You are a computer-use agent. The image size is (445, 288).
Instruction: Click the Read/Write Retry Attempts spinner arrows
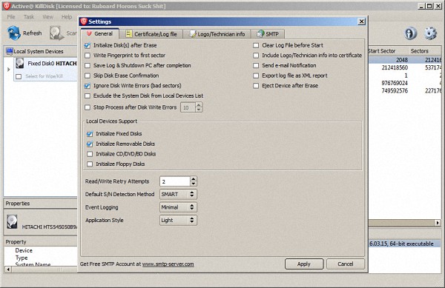[x=194, y=181]
